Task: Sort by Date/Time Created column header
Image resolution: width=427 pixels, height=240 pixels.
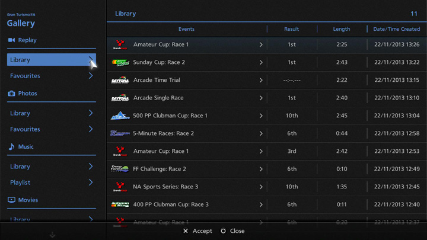Action: tap(396, 29)
